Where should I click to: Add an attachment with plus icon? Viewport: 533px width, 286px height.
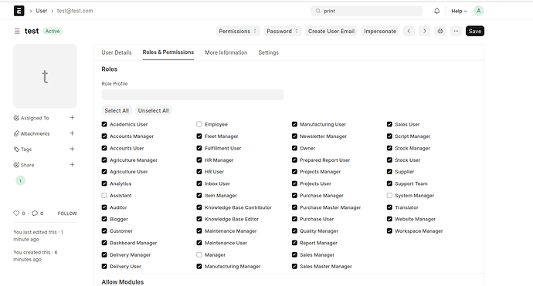[72, 133]
